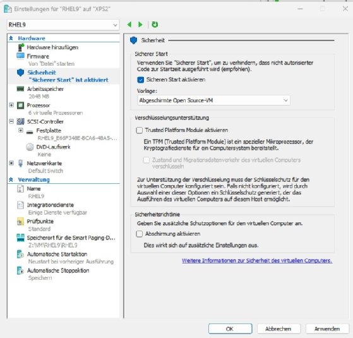Screen dimensions: 353x338
Task: Click the 'Default Switch' text
Action: click(x=45, y=171)
